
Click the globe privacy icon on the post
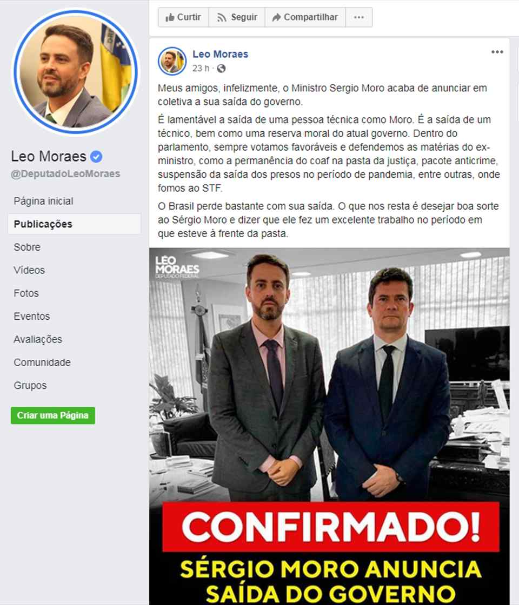(221, 69)
